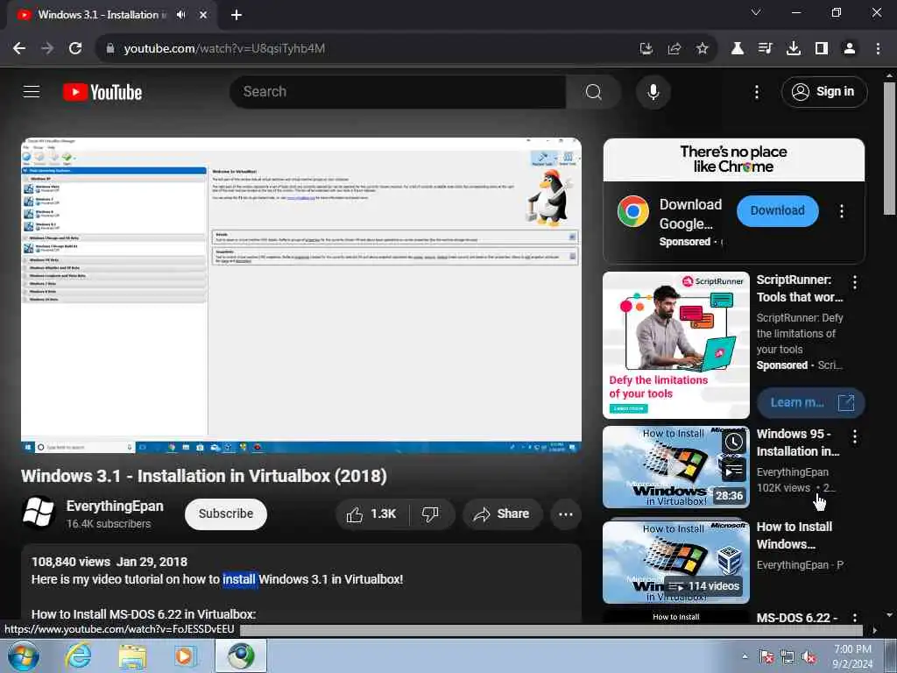Open options for MS-DOS 6.22 video

coord(855,618)
